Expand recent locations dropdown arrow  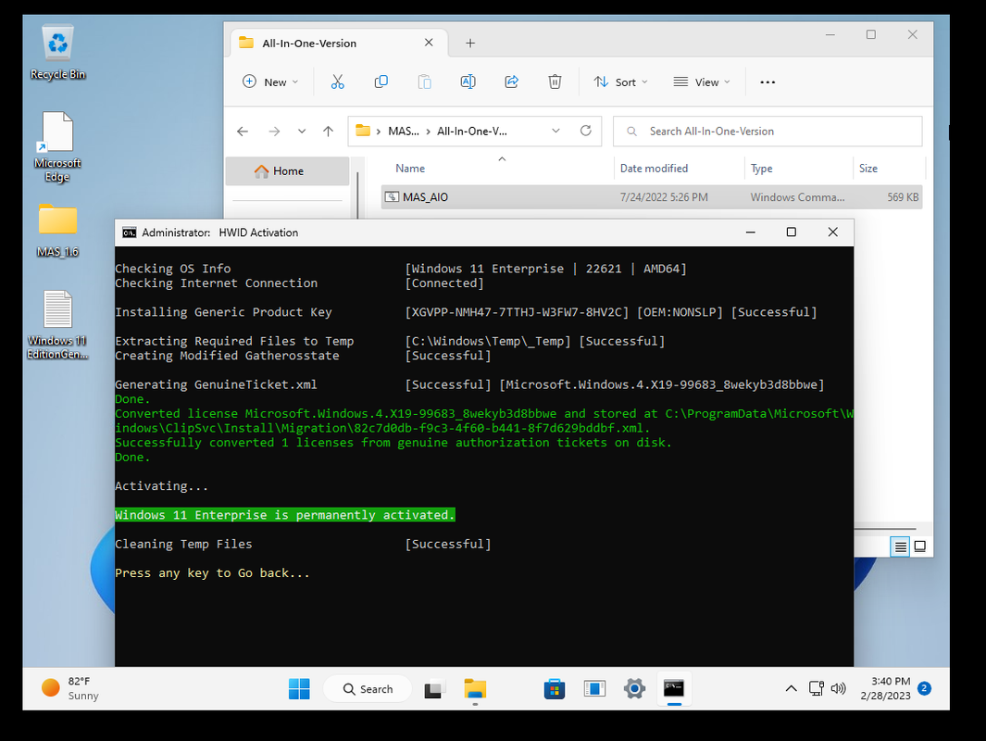coord(302,132)
